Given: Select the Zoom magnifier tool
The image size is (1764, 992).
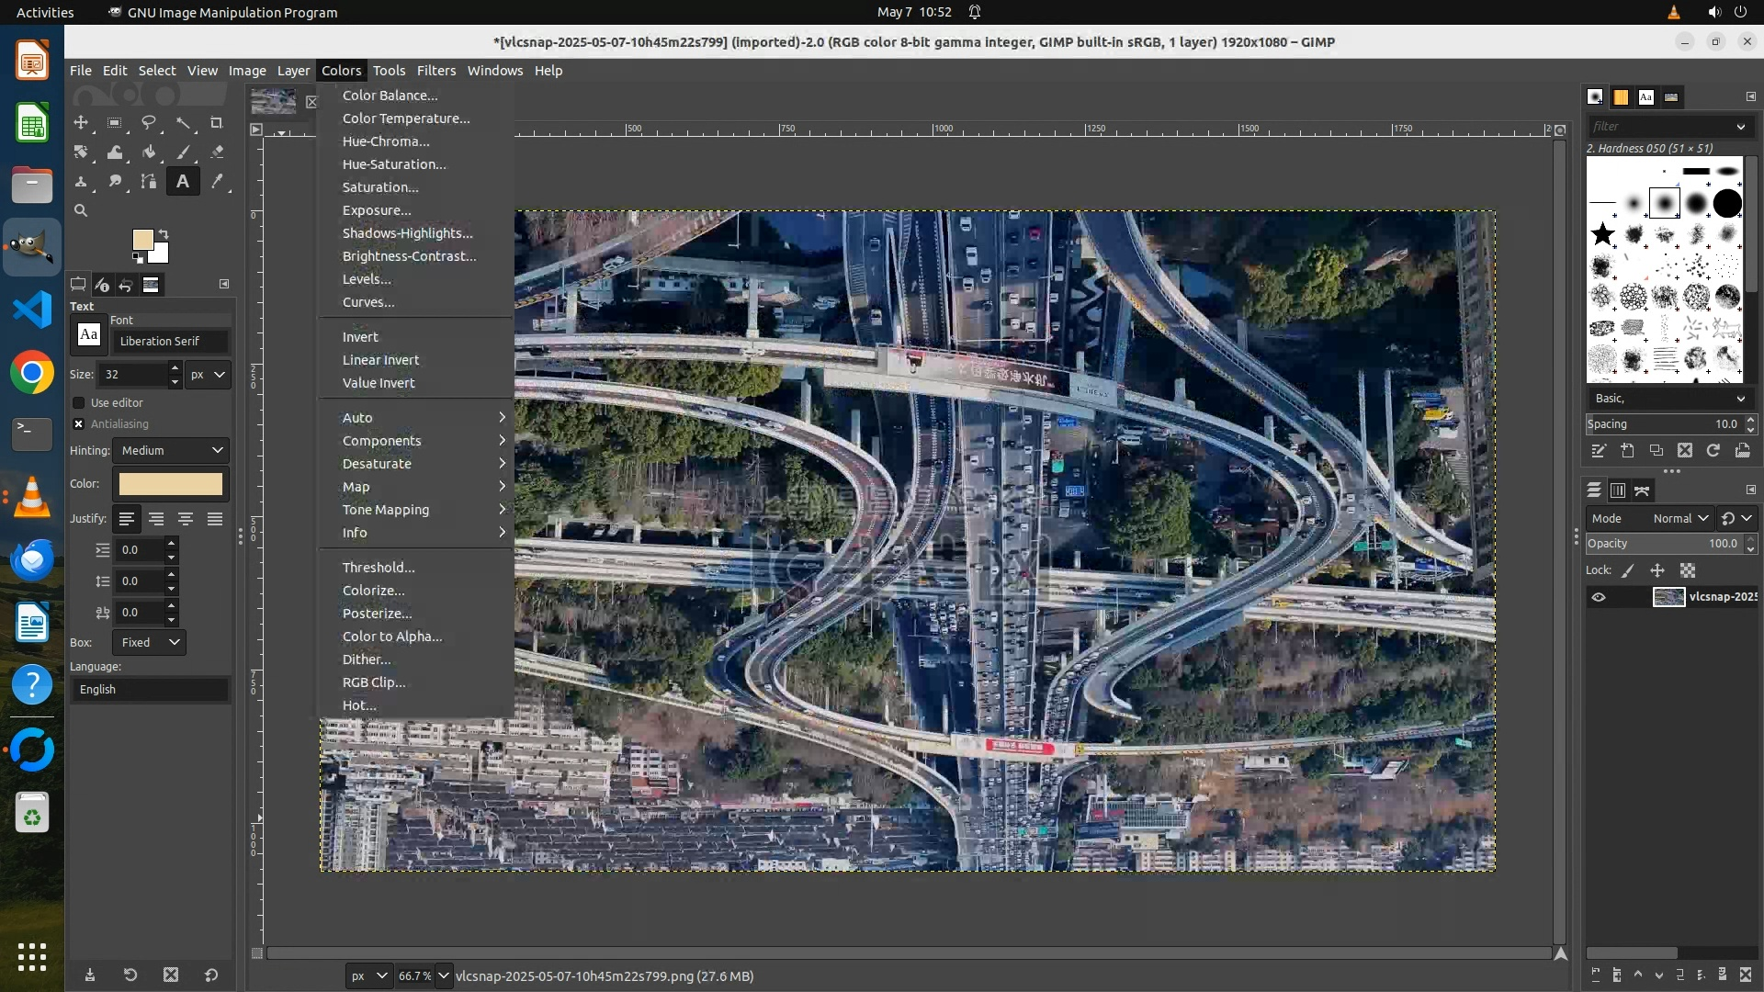Looking at the screenshot, I should point(81,211).
